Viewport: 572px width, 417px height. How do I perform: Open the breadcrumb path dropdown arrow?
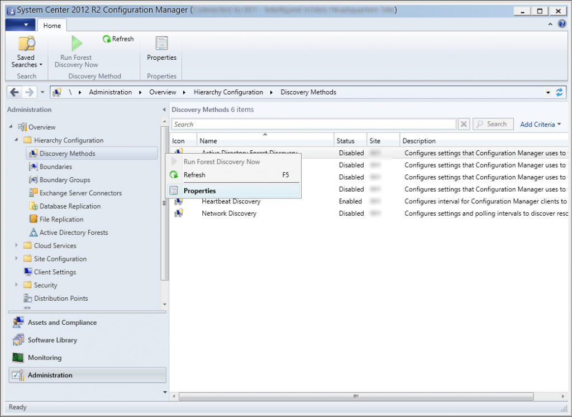coord(547,92)
